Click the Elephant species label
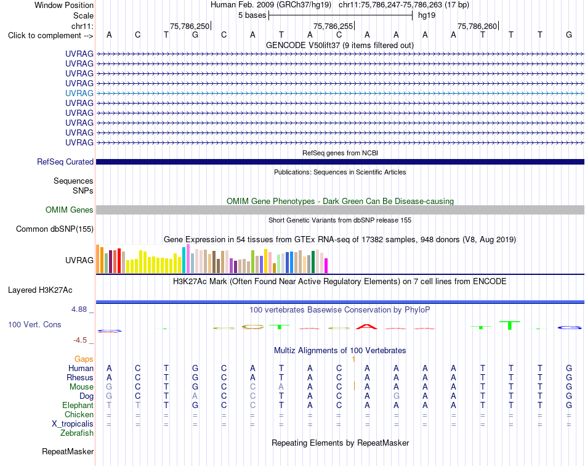The image size is (585, 466). pyautogui.click(x=78, y=405)
